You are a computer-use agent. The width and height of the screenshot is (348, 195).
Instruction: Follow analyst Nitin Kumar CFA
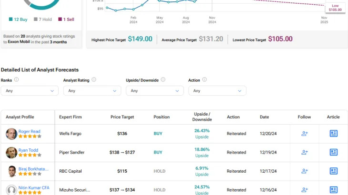tap(305, 190)
